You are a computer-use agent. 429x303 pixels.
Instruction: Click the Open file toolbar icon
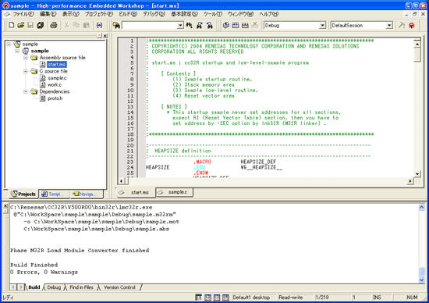click(x=21, y=25)
